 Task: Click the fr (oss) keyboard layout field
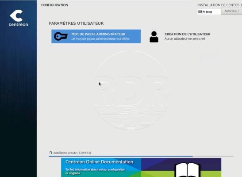209,12
